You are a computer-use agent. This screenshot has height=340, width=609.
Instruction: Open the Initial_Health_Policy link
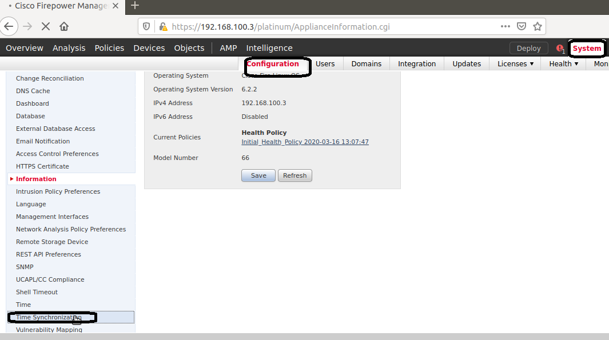[305, 142]
